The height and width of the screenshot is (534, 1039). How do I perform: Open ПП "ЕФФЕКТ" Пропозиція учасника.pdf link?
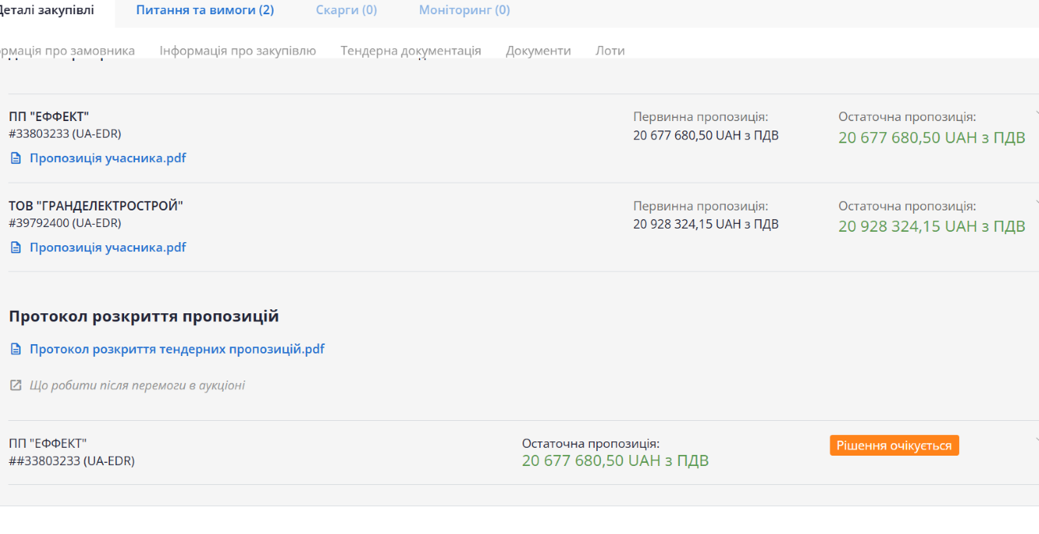108,158
